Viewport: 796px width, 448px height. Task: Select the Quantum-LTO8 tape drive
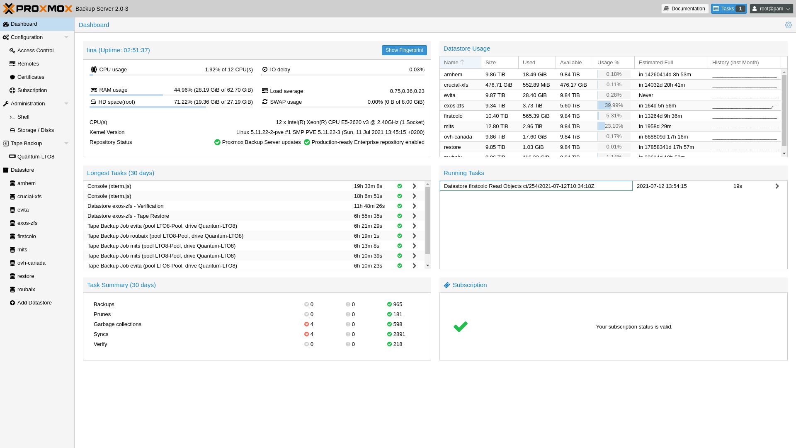(x=36, y=156)
